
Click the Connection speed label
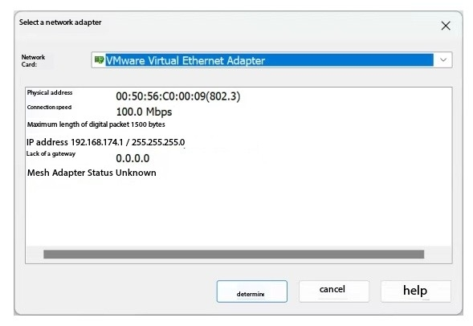[x=49, y=108]
